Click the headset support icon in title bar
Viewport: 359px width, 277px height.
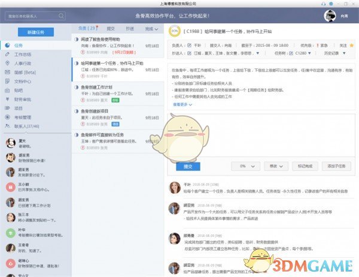(323, 4)
